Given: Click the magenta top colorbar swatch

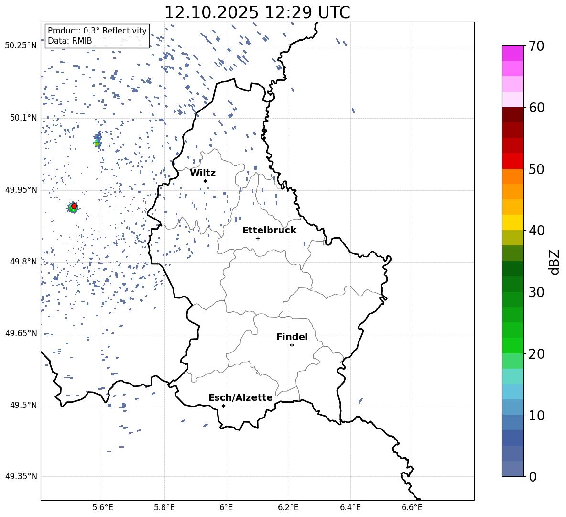Looking at the screenshot, I should coord(513,53).
